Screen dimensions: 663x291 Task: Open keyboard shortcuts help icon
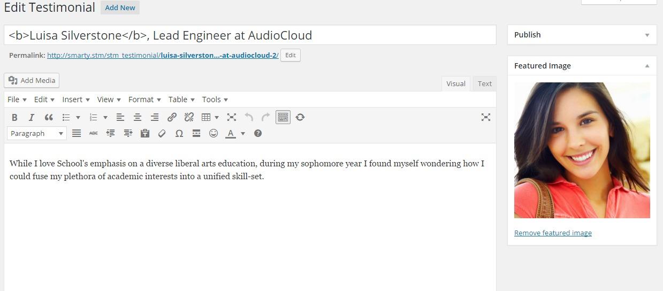coord(258,133)
